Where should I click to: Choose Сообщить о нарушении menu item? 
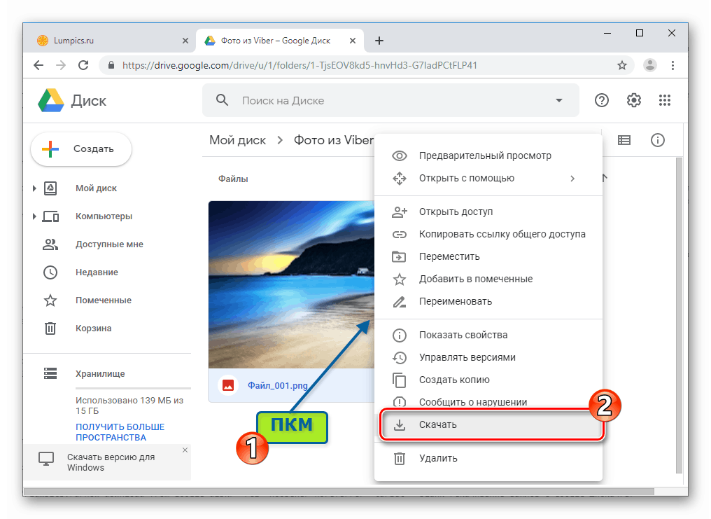coord(488,402)
